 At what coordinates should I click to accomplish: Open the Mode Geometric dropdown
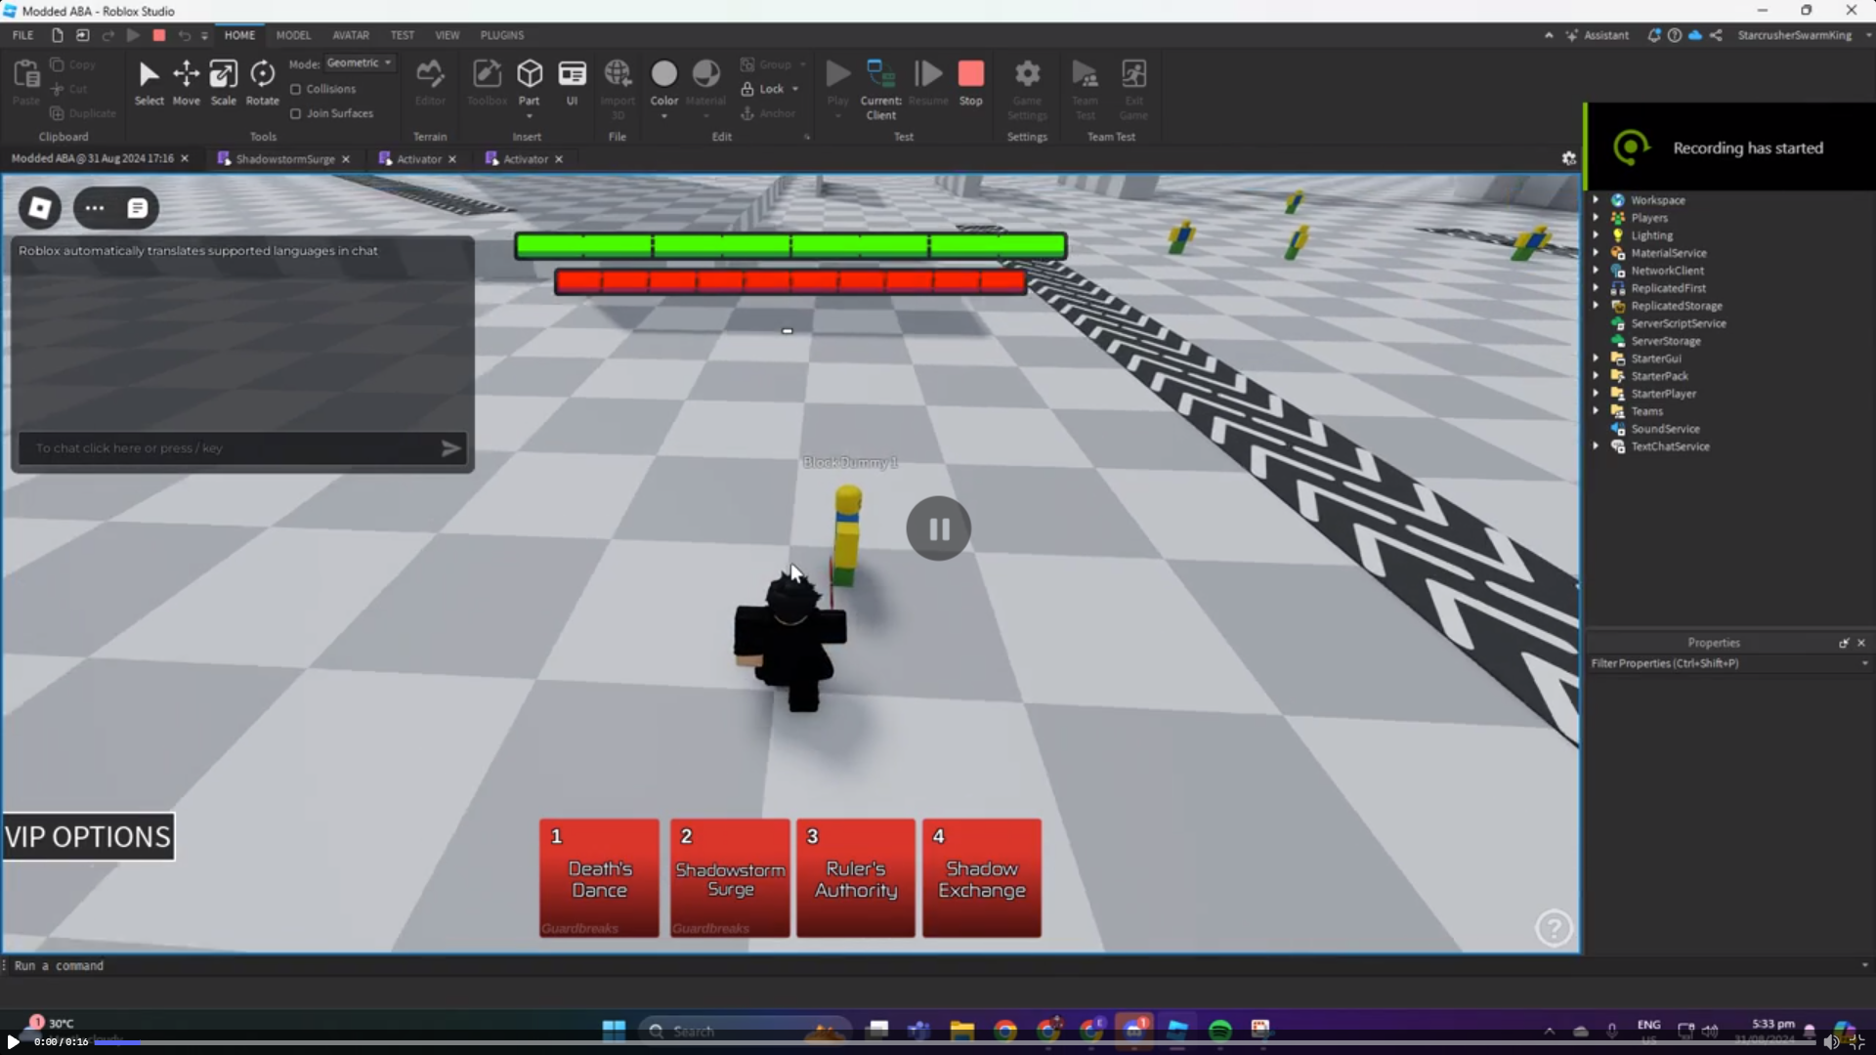pos(359,63)
